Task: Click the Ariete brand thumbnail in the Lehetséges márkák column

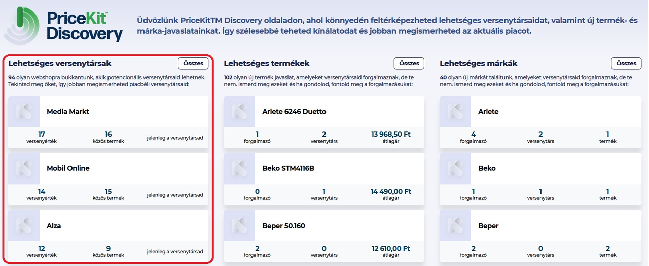Action: [x=456, y=111]
